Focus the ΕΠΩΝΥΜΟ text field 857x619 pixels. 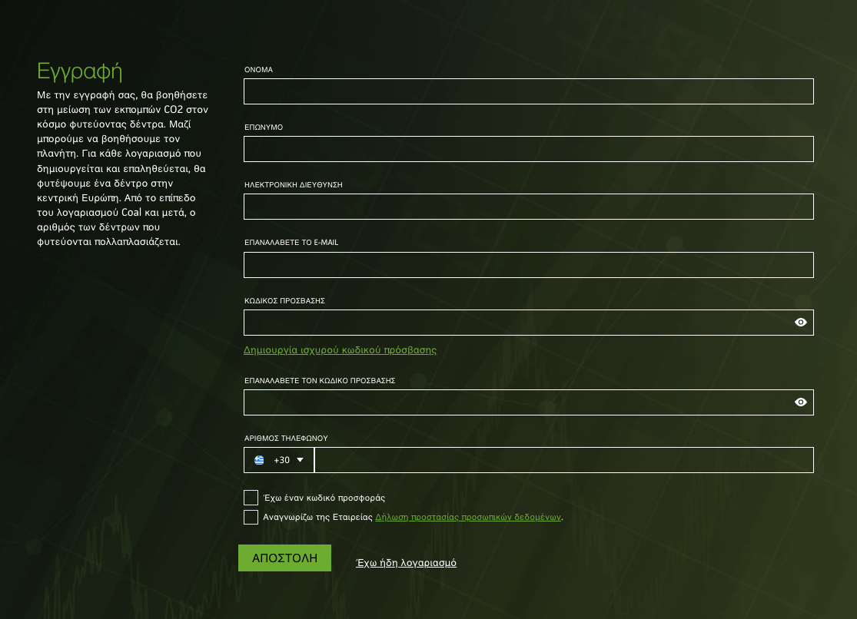[528, 148]
